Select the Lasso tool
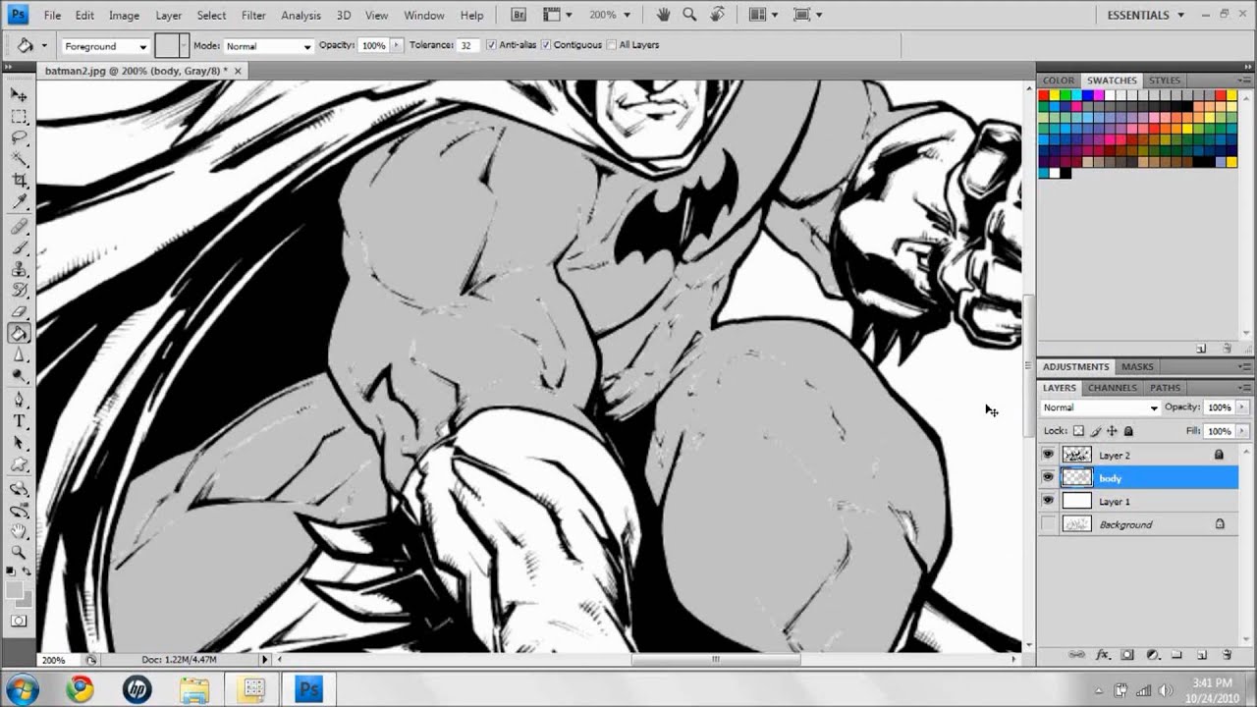1257x707 pixels. pyautogui.click(x=19, y=137)
